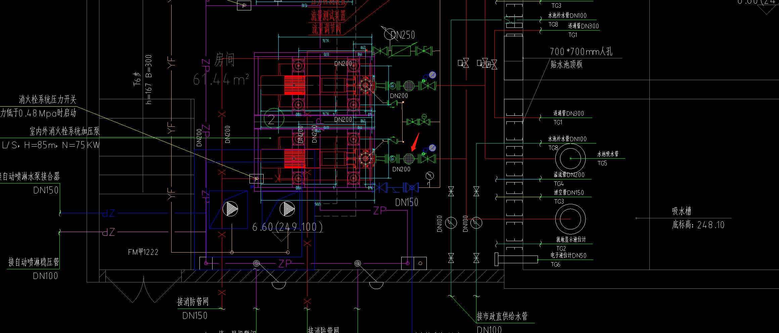Click the TG2 tag

561,248
